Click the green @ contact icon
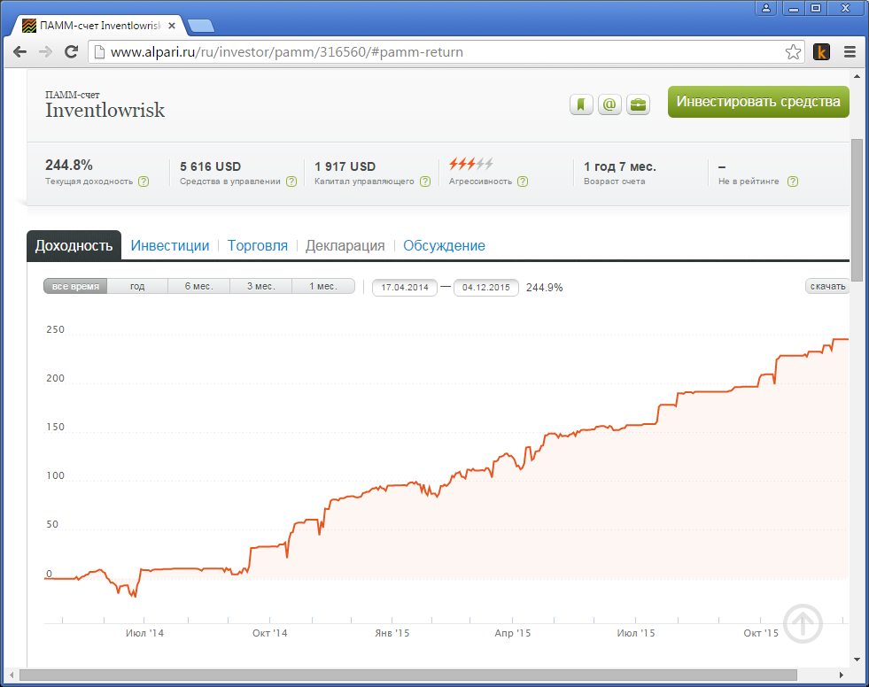This screenshot has height=687, width=869. [609, 104]
